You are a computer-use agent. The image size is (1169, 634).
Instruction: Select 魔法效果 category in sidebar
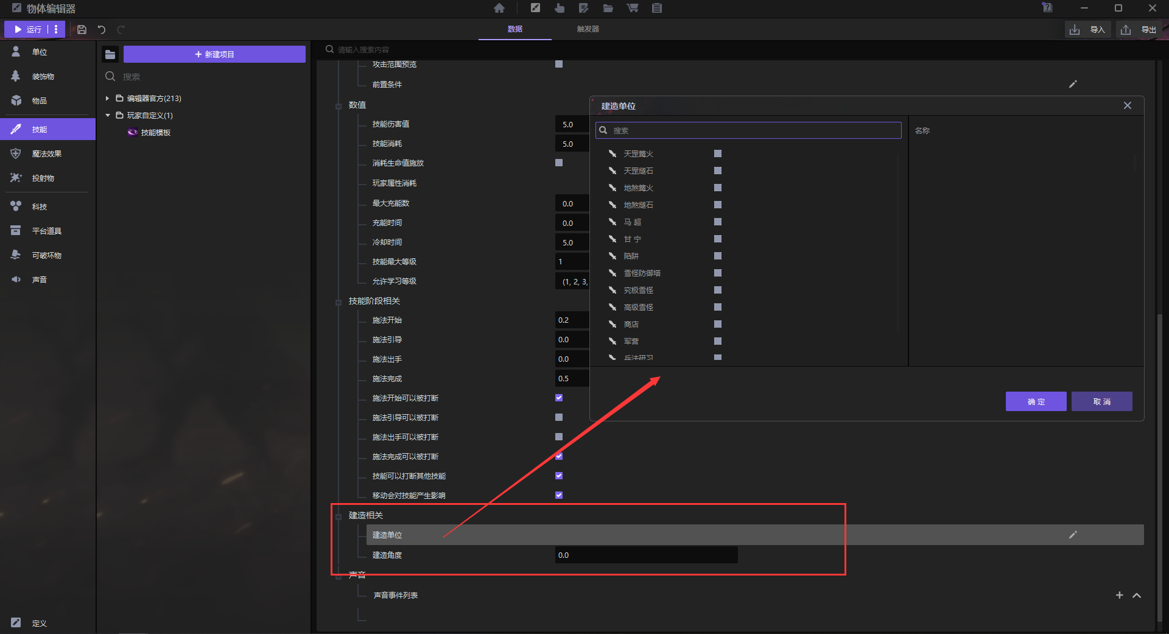click(47, 153)
